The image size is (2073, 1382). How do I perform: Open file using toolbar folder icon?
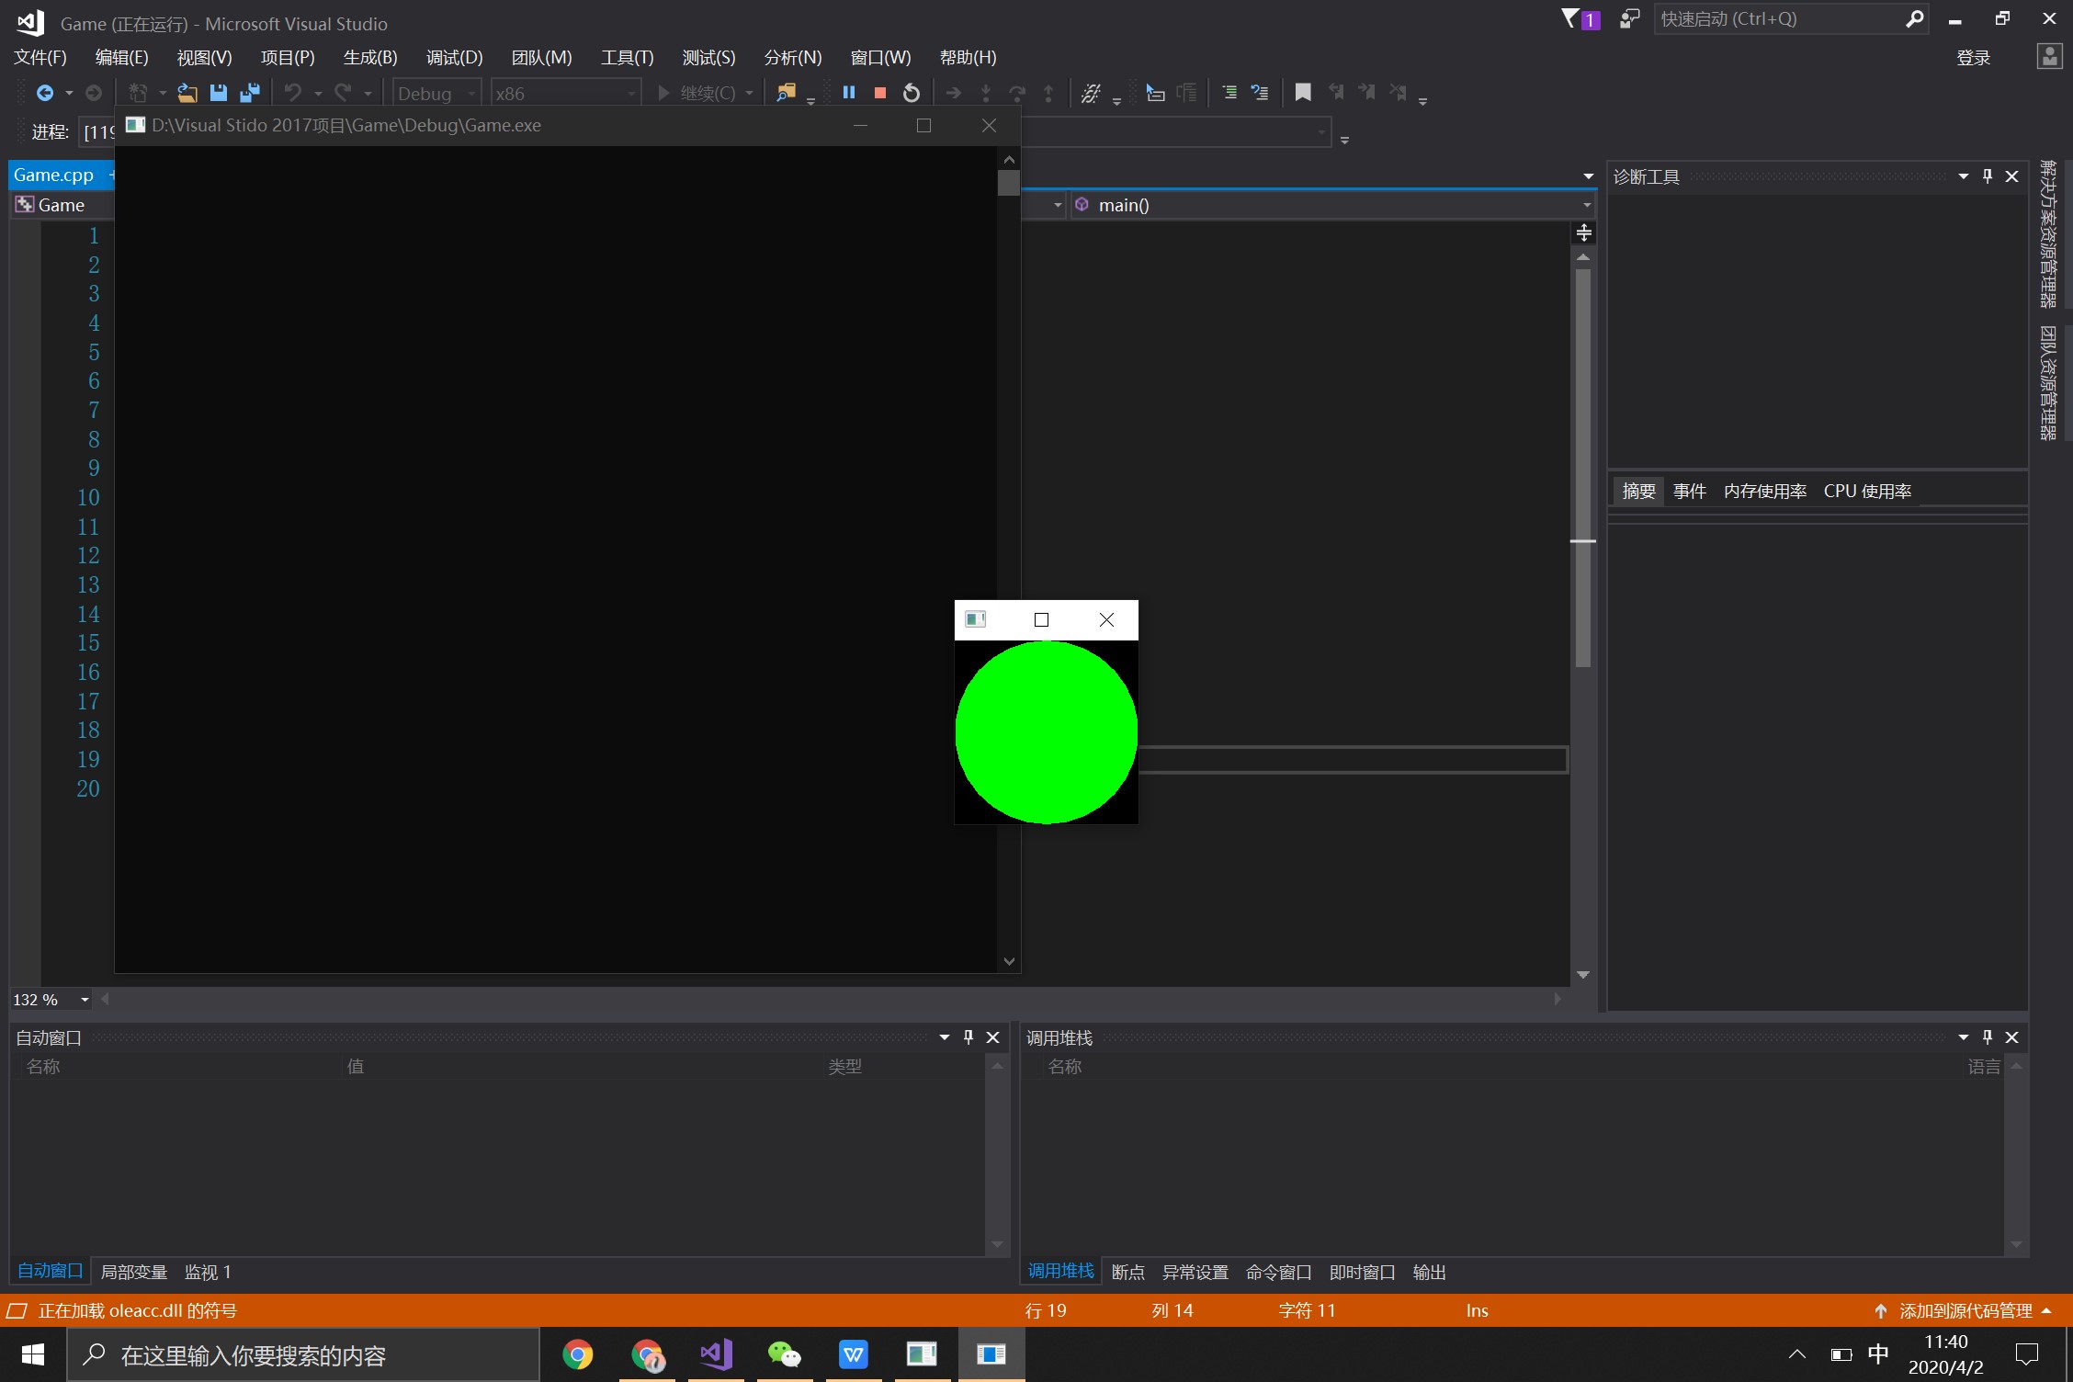187,93
